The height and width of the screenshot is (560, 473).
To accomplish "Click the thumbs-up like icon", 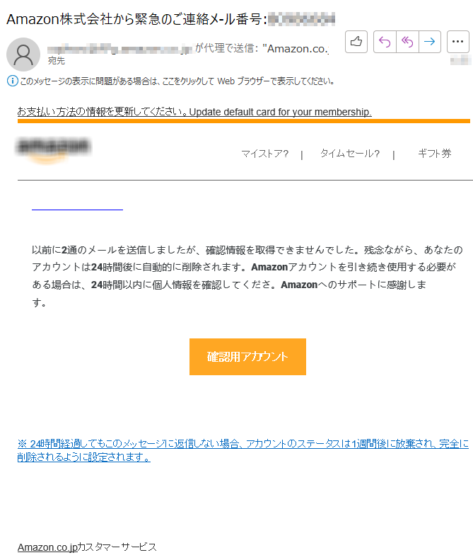I will pos(356,42).
